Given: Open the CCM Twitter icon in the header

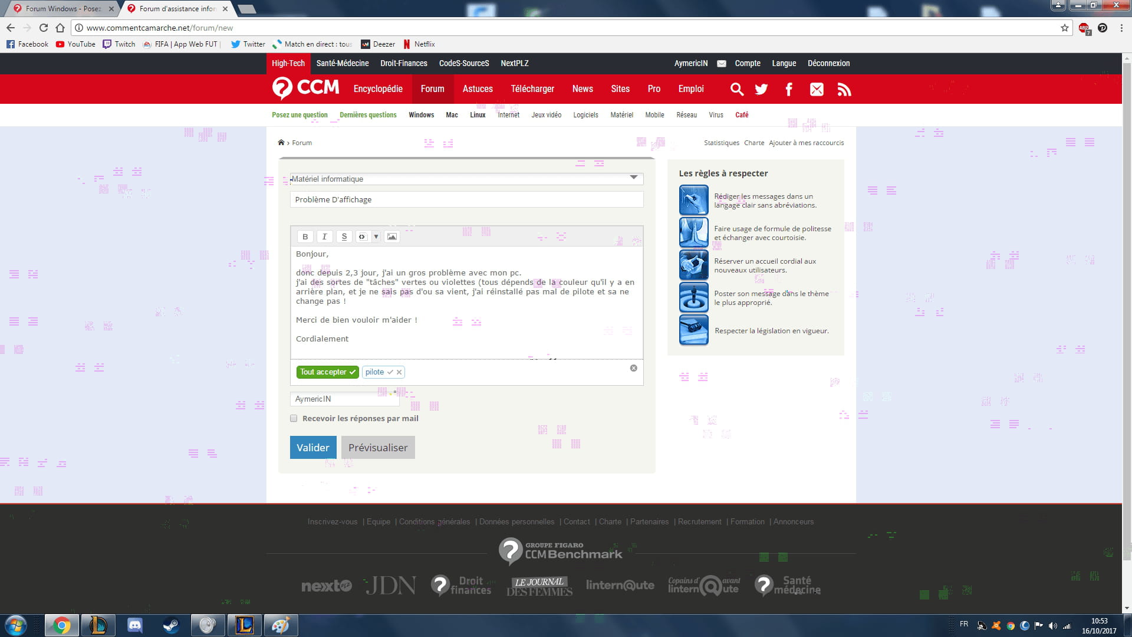Looking at the screenshot, I should click(761, 89).
